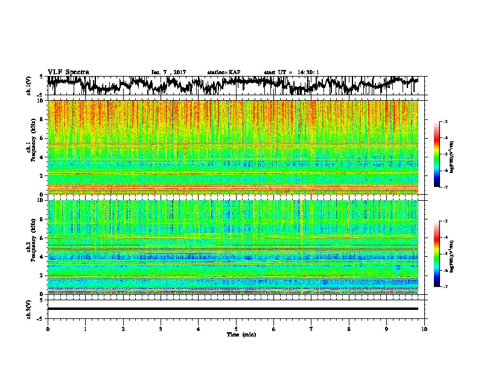This screenshot has height=369, width=478.
Task: Click the "VLF Spectra" plot title
Action: pyautogui.click(x=68, y=72)
